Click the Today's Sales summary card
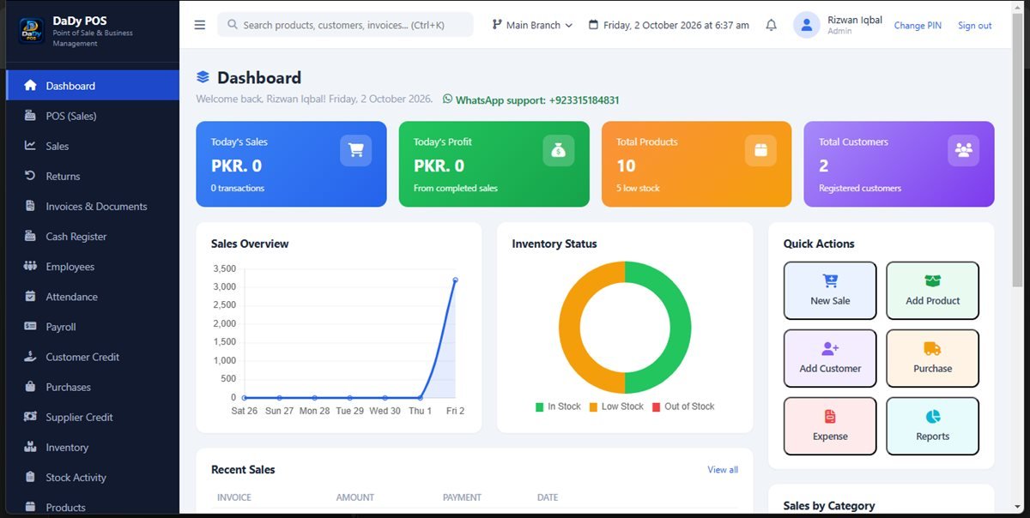The height and width of the screenshot is (518, 1030). pos(291,164)
